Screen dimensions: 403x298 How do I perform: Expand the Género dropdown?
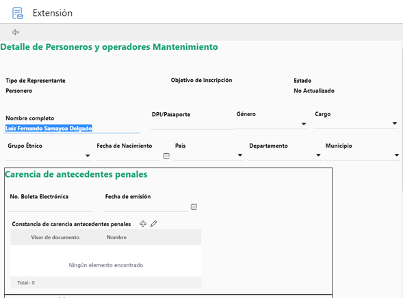tap(304, 124)
